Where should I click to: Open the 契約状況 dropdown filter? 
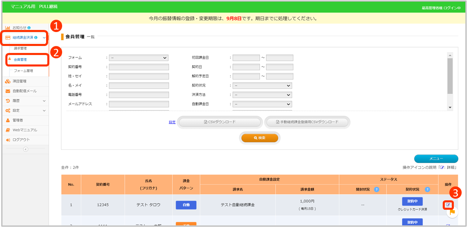tap(262, 85)
